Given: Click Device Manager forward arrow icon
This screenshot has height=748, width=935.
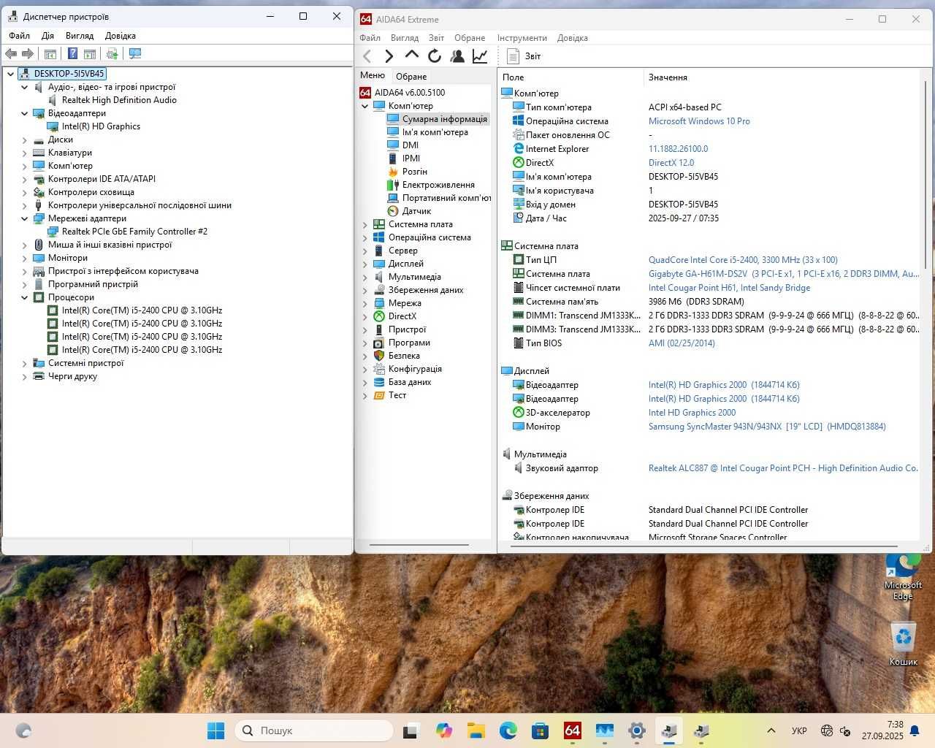Looking at the screenshot, I should (x=28, y=53).
